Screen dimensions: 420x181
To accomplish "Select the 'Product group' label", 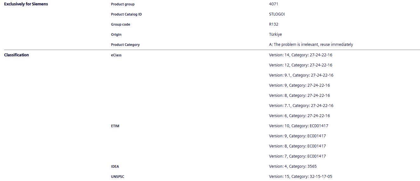I will tap(123, 4).
